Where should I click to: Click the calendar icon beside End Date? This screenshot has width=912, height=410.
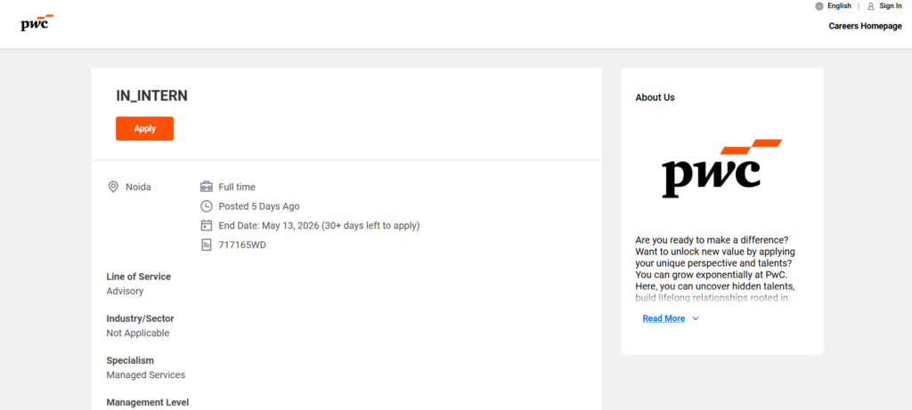point(207,225)
